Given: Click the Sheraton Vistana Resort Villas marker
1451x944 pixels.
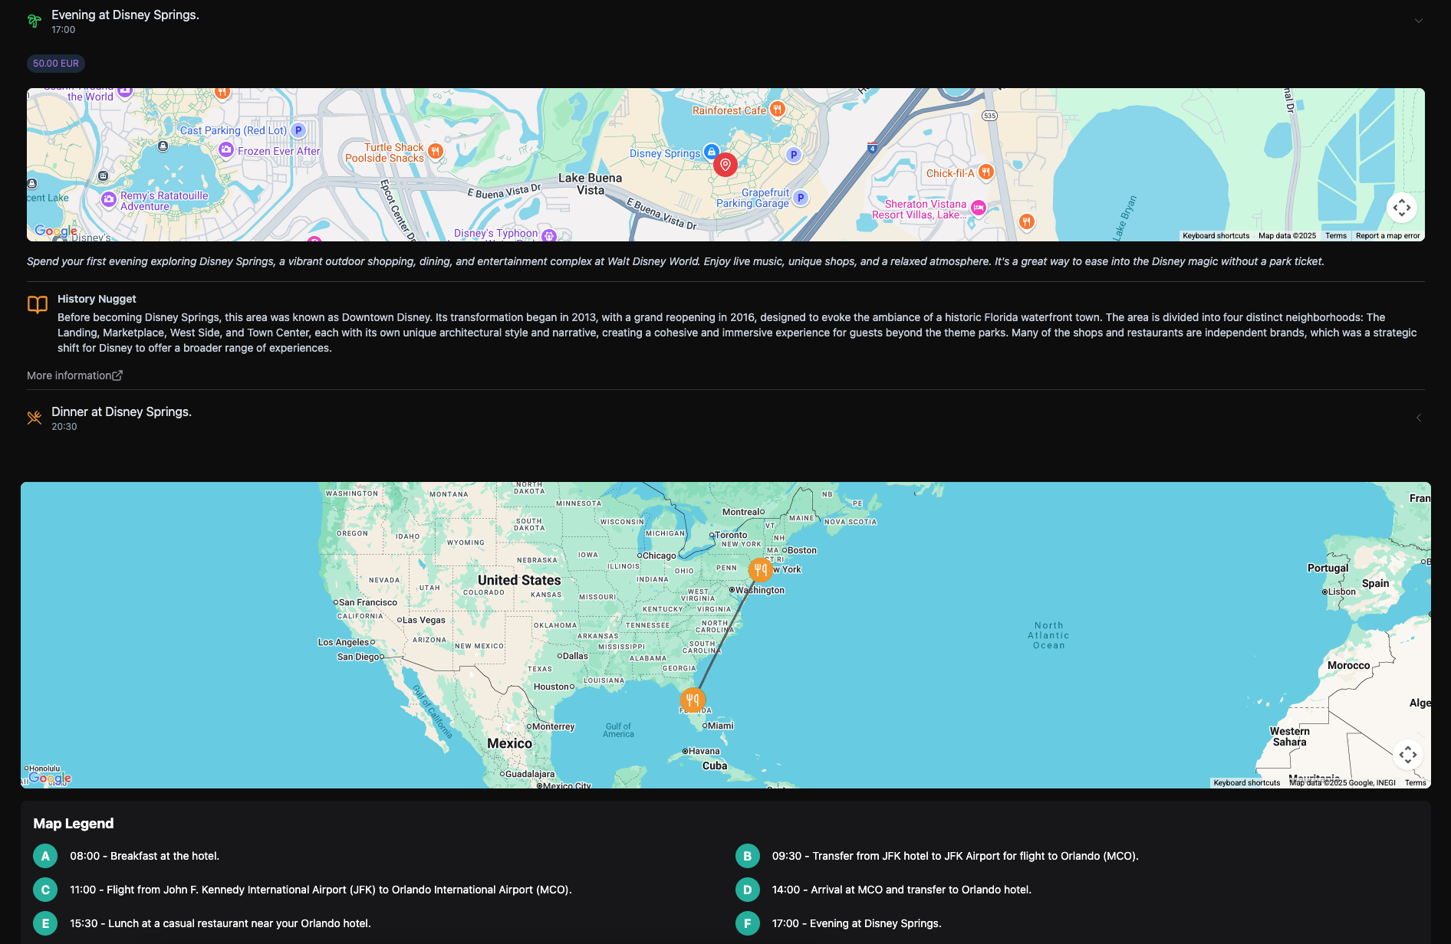Looking at the screenshot, I should 977,207.
